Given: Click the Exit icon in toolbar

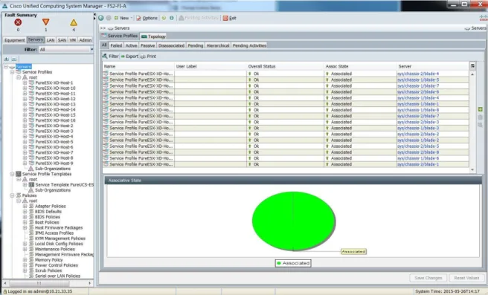Looking at the screenshot, I should (x=225, y=18).
